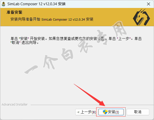Click the red arrow annotation
Viewport: 154px width, 120px height.
[89, 95]
